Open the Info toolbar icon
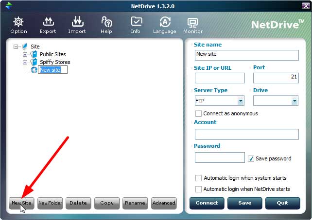312x220 pixels. pos(137,21)
